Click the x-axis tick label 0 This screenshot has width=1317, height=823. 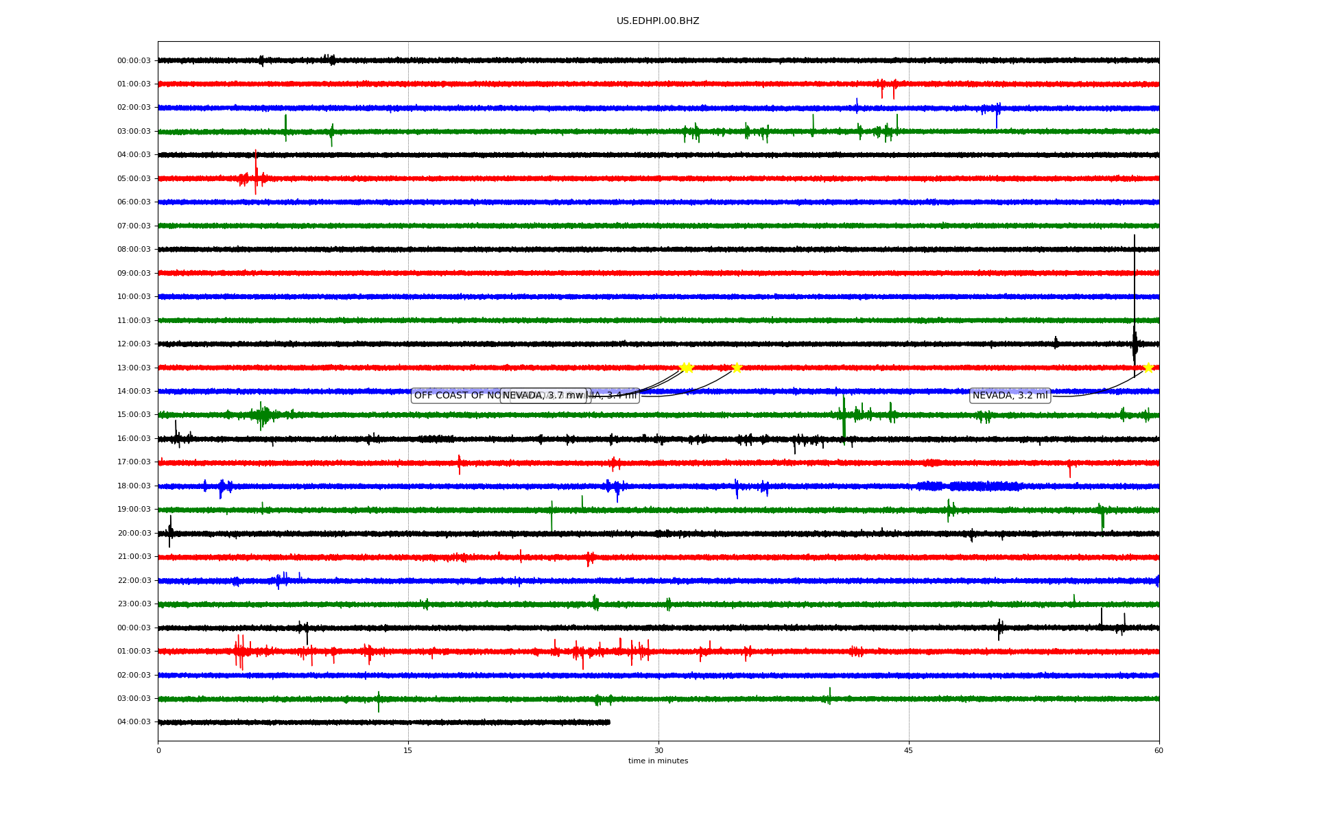[158, 750]
